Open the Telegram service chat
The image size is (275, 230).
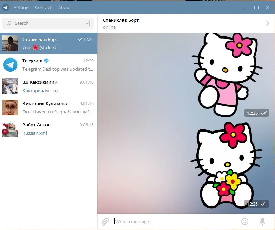pyautogui.click(x=49, y=65)
